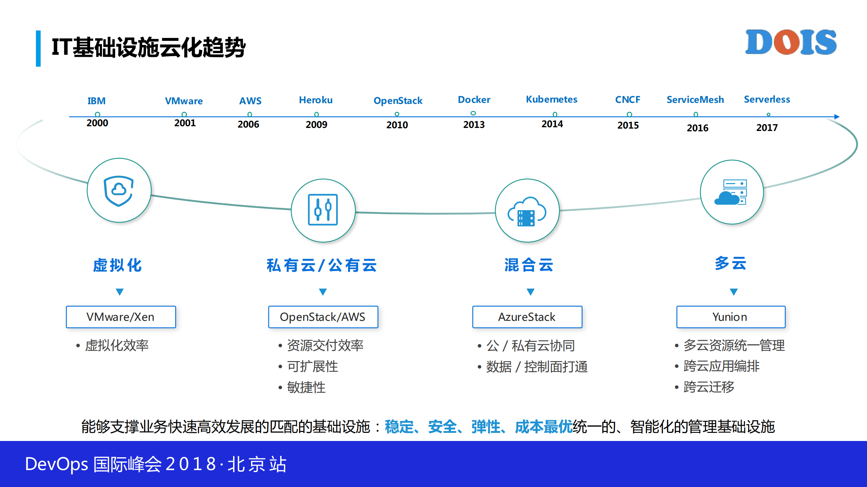This screenshot has height=487, width=867.
Task: Switch to the ServiceMesh timeline label
Action: click(695, 100)
